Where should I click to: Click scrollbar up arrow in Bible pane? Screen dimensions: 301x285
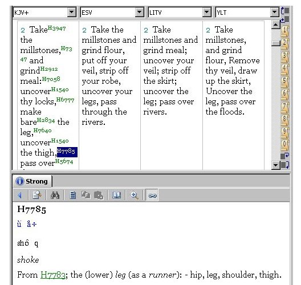pos(276,25)
